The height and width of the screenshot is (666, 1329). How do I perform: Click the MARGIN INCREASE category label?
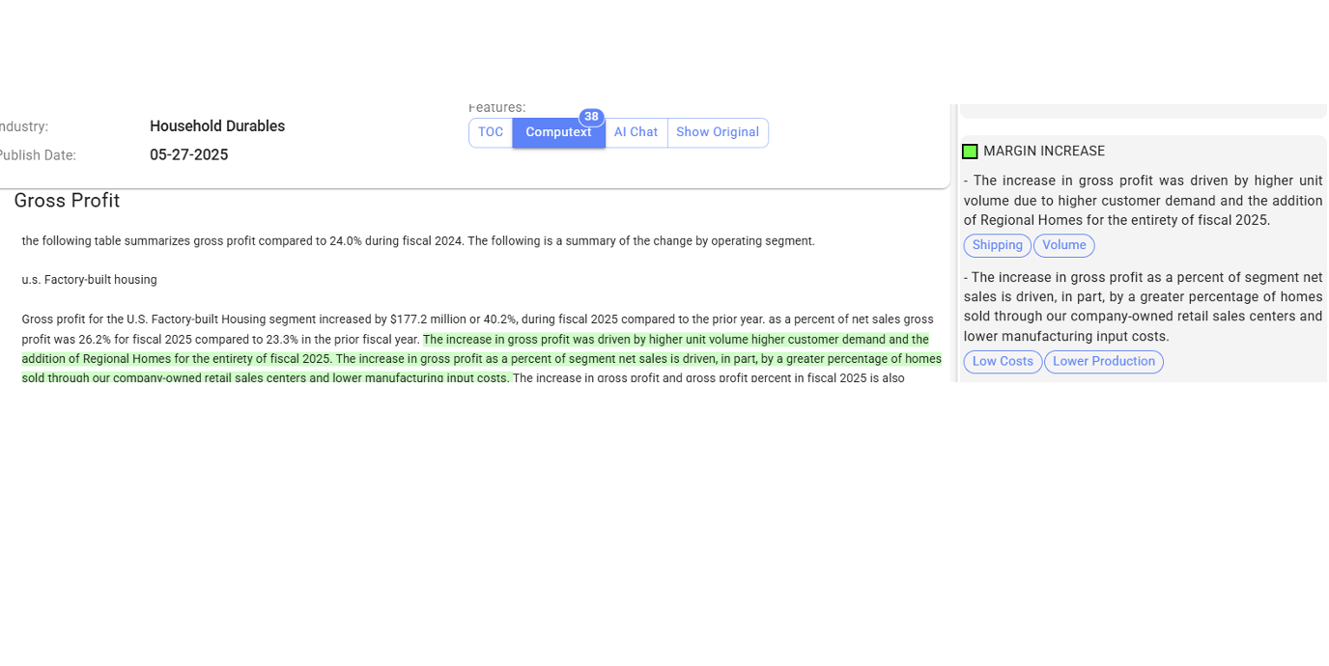pyautogui.click(x=1043, y=152)
